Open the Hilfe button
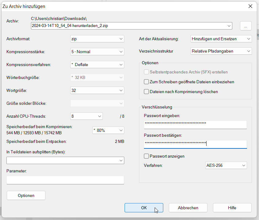This screenshot has height=220, width=259. [232, 208]
